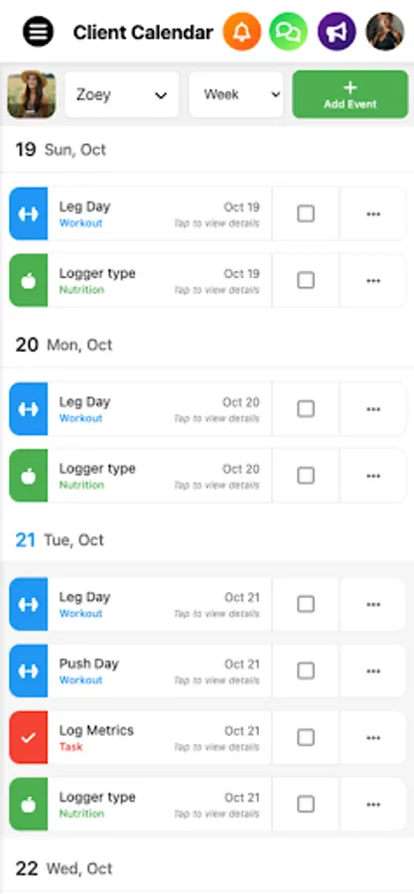Click the Add Event button
This screenshot has width=414, height=894.
[x=350, y=94]
